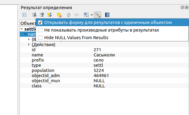Enable 'Не показывать производные атрибуты' checkbox
Viewport: 189px width, 115px height.
coord(40,30)
